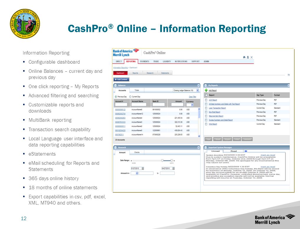This screenshot has width=300, height=229.
Task: Open the end date calendar picker icon
Action: tap(173, 168)
